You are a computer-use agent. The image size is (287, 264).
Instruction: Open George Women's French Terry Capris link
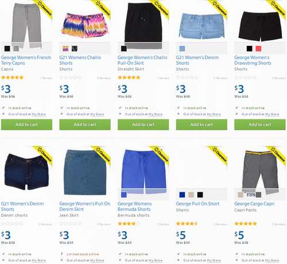point(26,60)
